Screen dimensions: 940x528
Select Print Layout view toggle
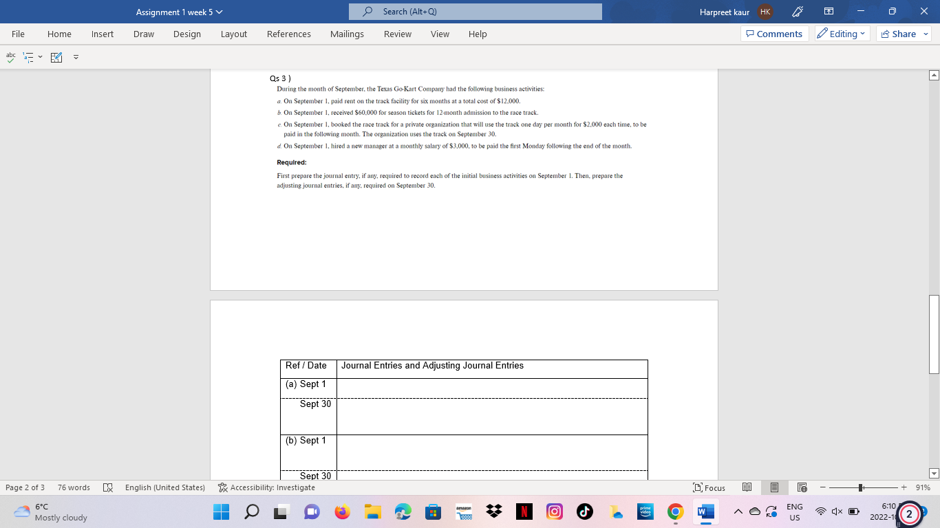click(x=774, y=487)
